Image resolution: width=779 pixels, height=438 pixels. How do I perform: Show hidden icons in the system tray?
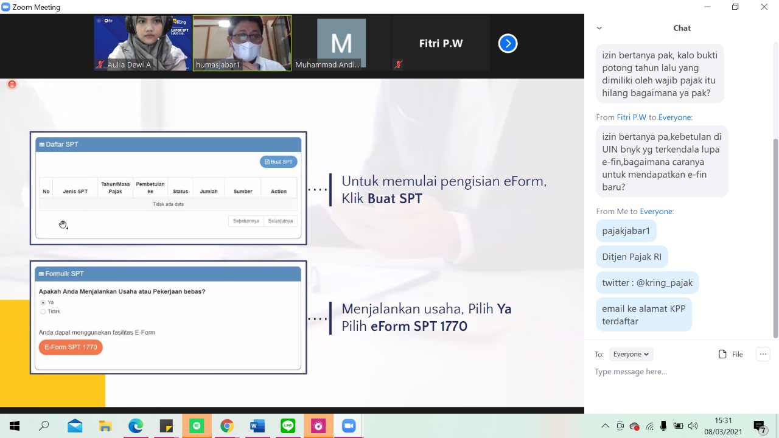coord(605,426)
